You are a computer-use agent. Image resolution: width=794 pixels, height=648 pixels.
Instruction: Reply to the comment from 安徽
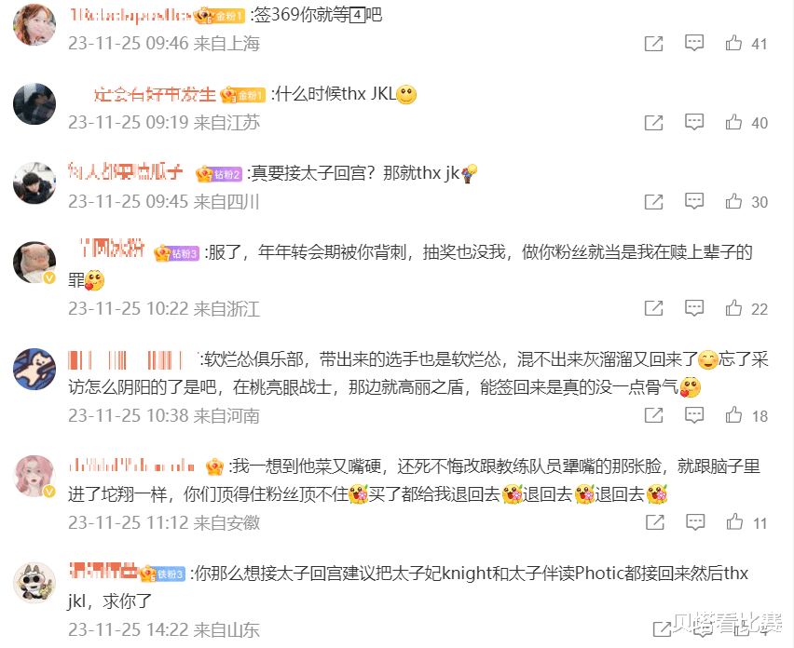pyautogui.click(x=695, y=522)
